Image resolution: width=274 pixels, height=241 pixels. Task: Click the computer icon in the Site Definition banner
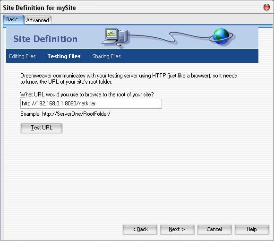click(115, 37)
